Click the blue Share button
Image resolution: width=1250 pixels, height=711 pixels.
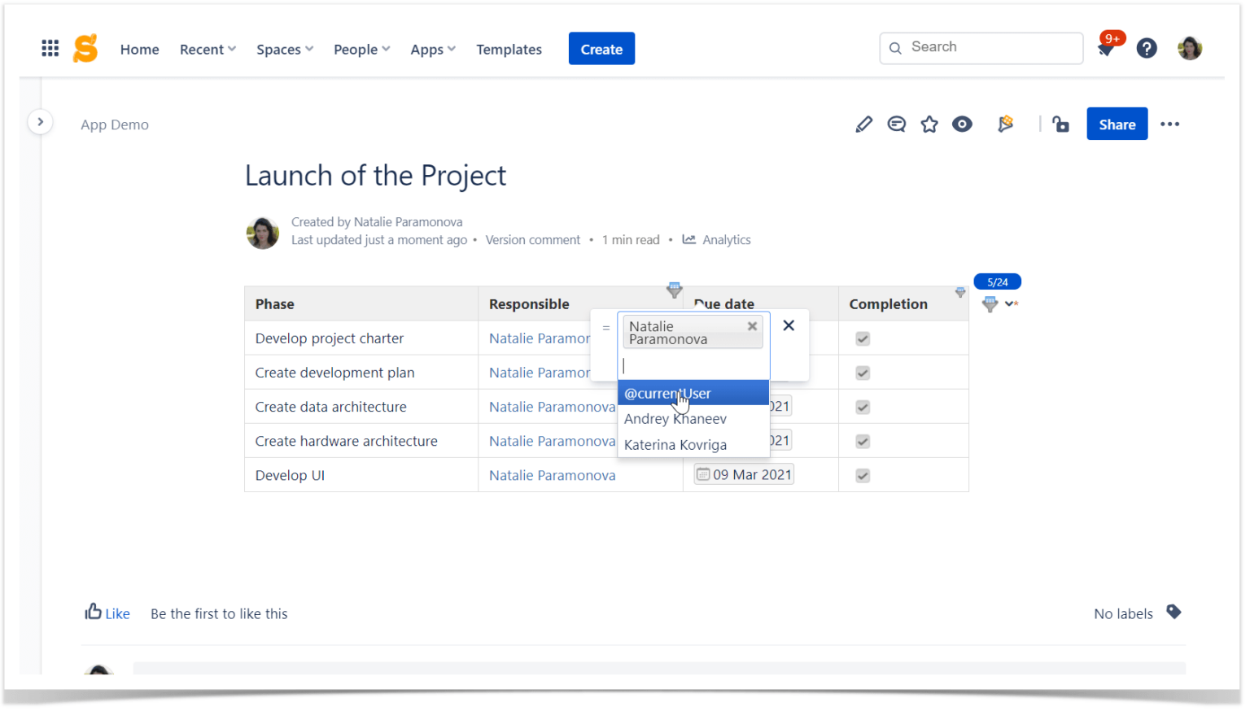coord(1117,124)
